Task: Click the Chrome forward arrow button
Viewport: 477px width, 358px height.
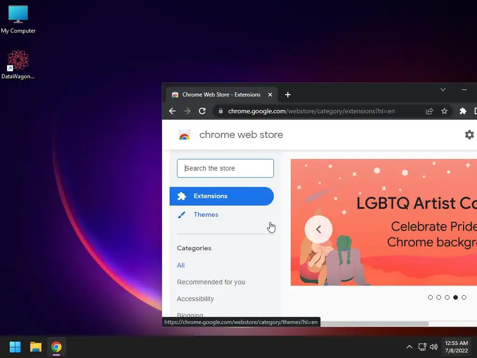Action: 187,111
